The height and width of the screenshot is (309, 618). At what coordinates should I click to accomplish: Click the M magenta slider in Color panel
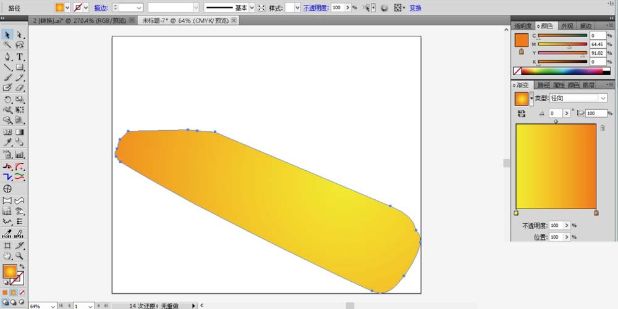click(562, 44)
